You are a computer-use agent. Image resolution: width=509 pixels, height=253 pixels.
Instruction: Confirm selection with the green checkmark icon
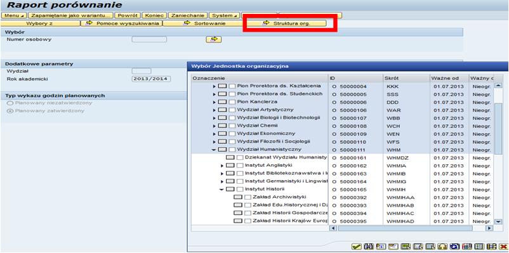(x=357, y=247)
